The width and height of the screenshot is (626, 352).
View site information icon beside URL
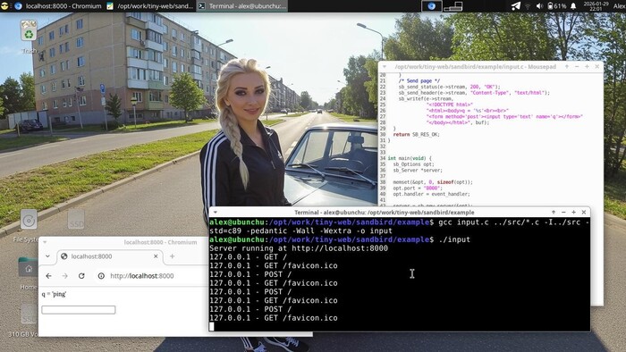101,276
